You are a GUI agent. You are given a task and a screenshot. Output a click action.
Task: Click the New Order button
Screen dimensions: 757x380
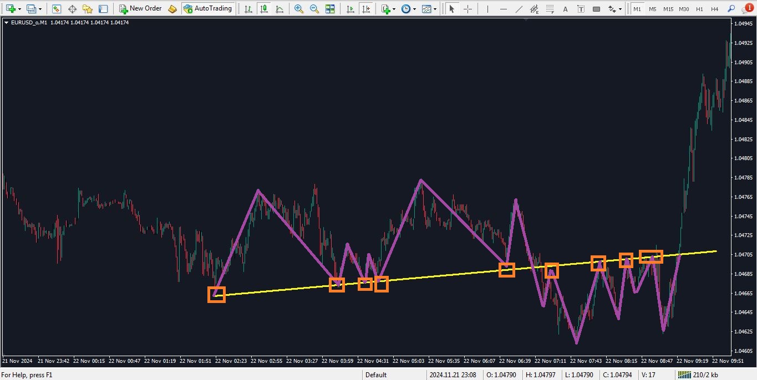click(141, 9)
